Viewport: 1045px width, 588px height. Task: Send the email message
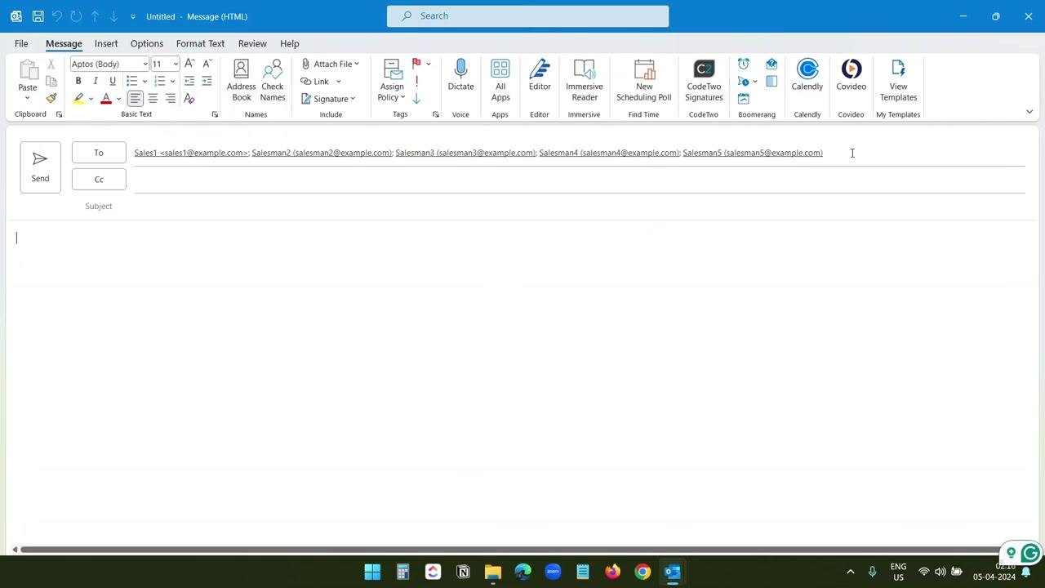(40, 167)
